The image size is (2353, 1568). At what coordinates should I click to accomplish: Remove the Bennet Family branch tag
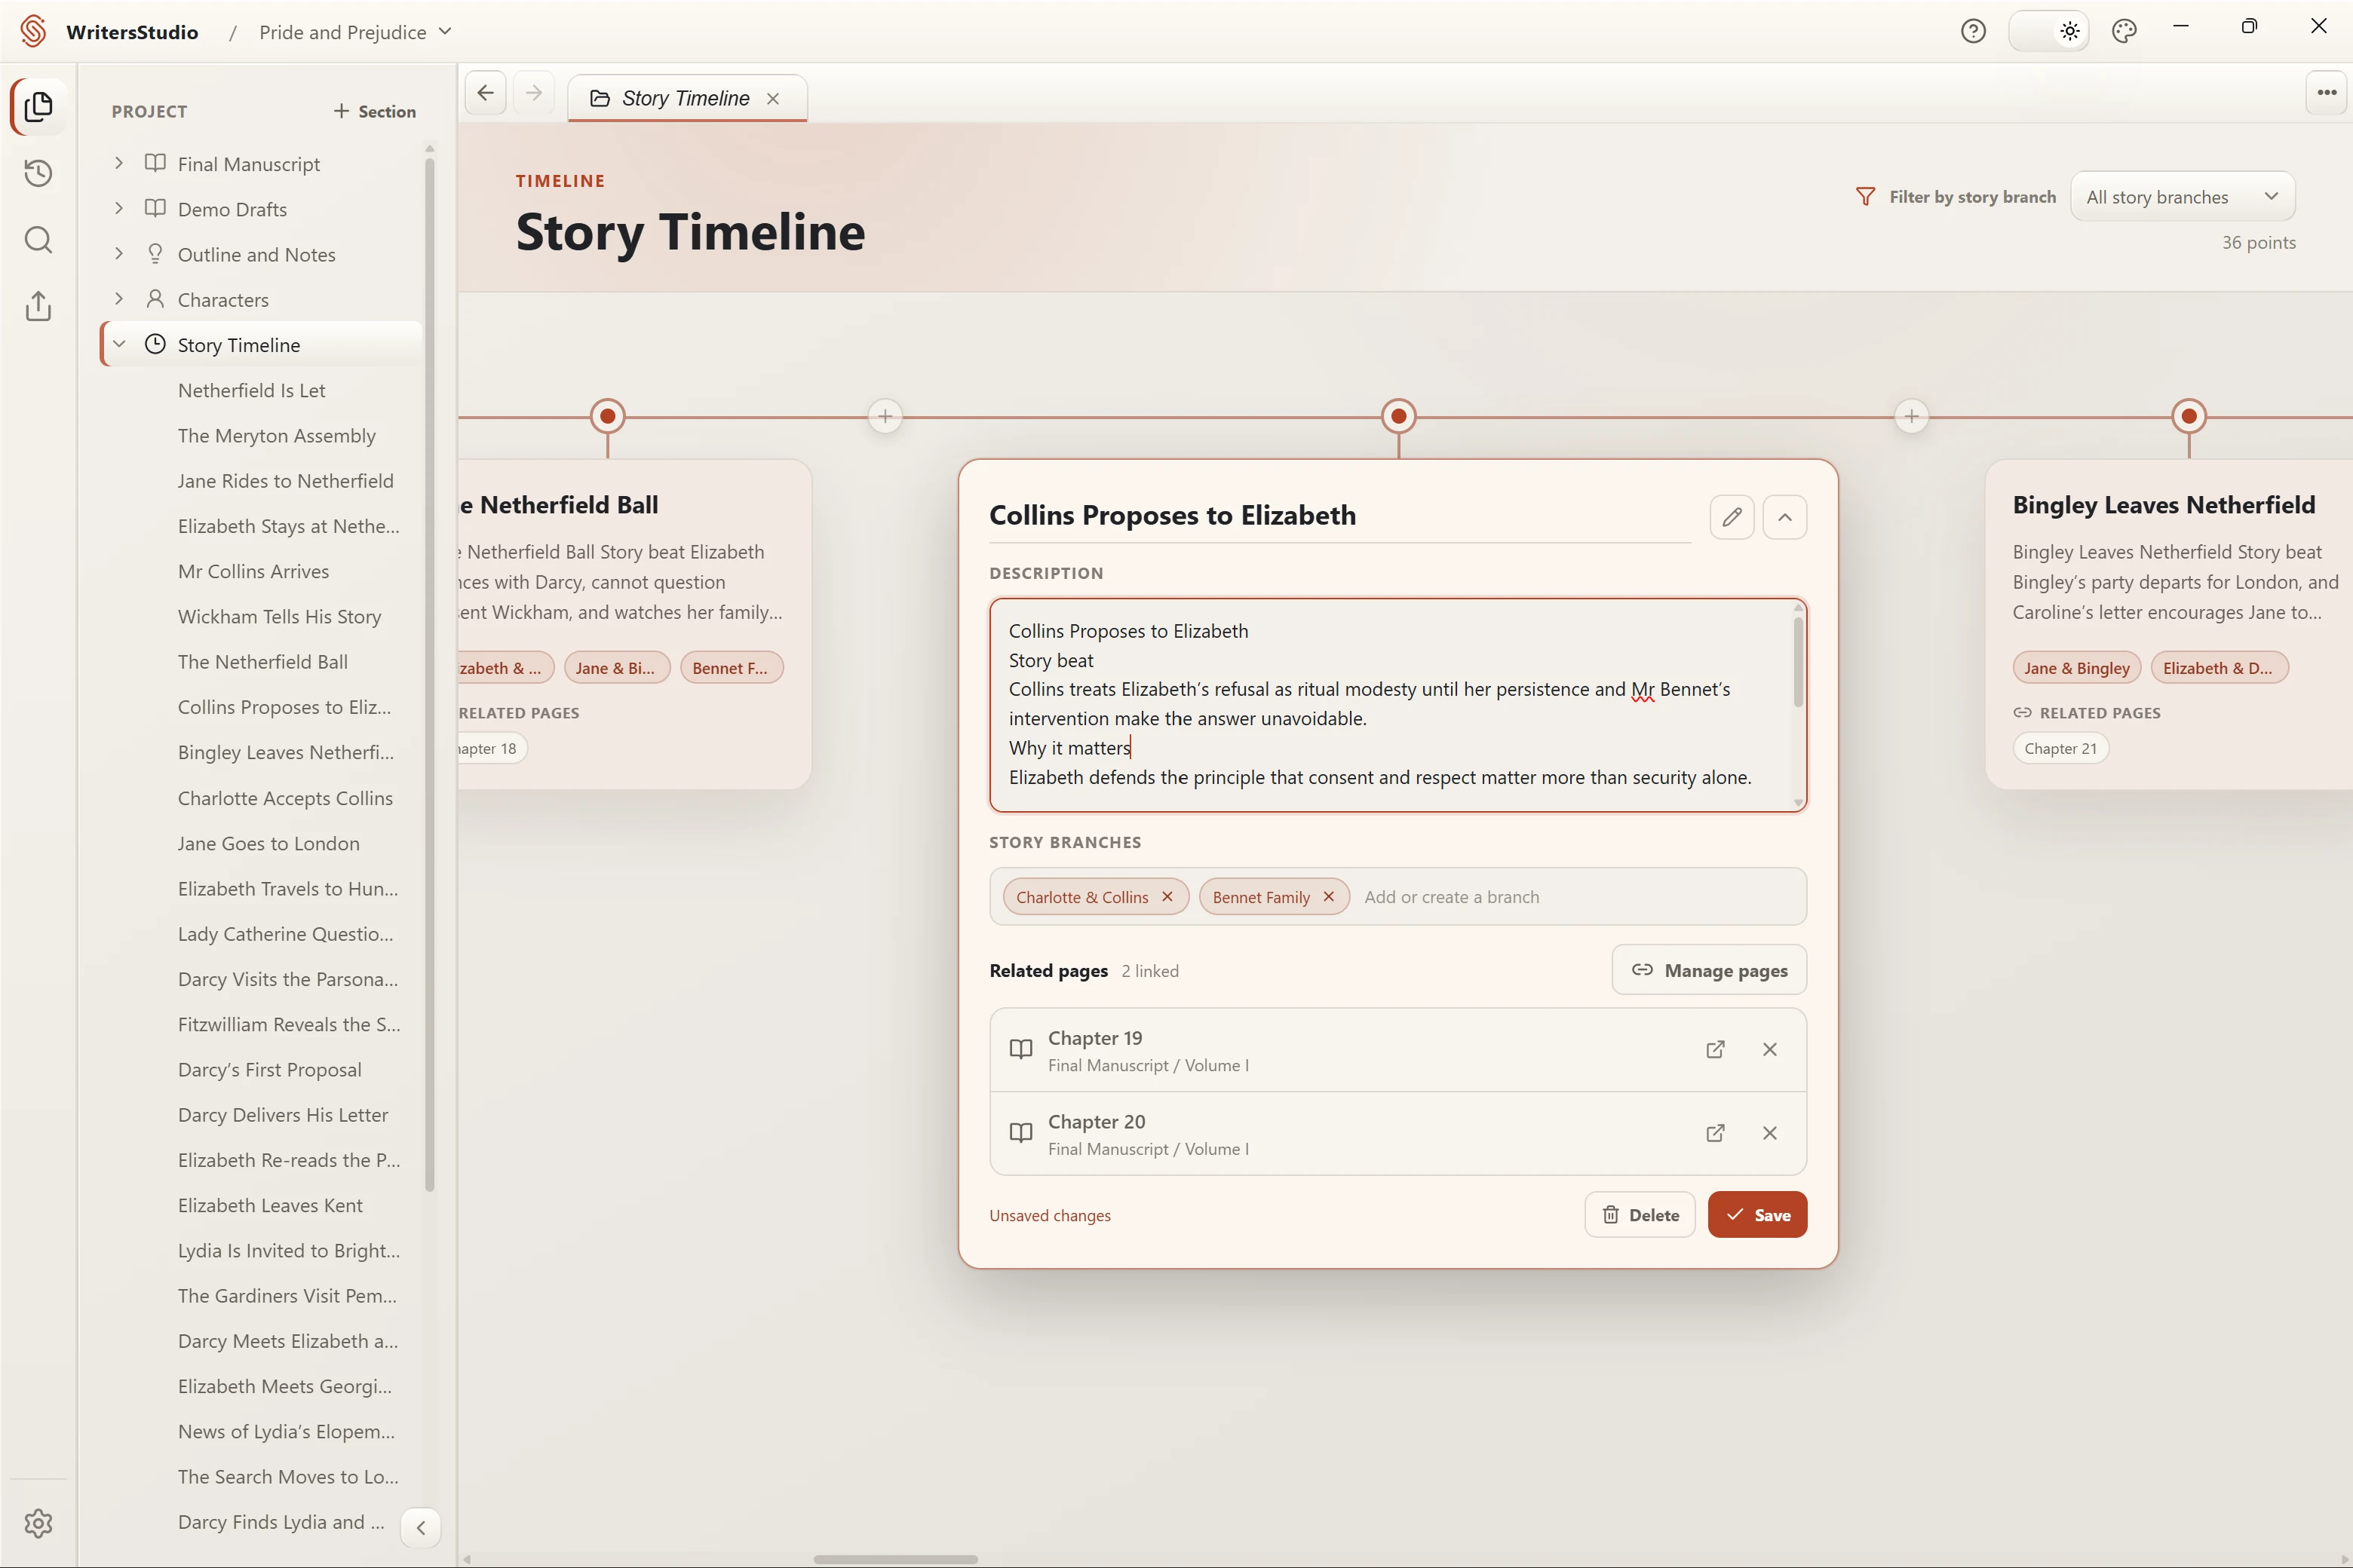pos(1329,897)
